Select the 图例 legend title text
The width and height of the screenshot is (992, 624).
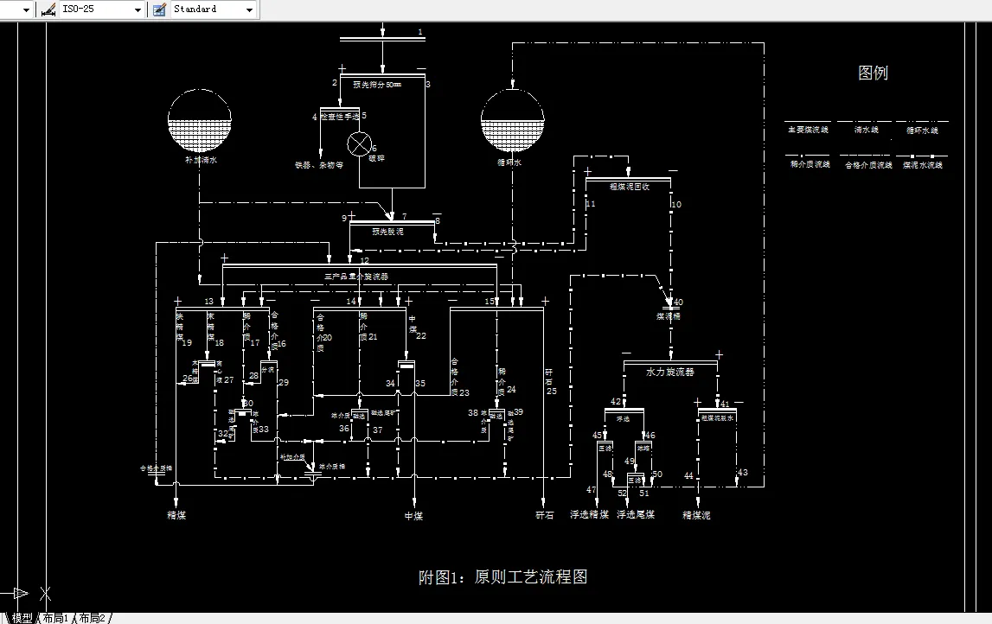point(875,73)
